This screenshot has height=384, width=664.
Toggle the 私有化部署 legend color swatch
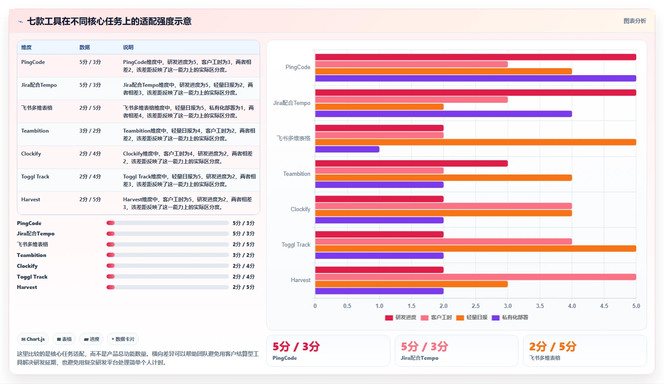[x=495, y=317]
